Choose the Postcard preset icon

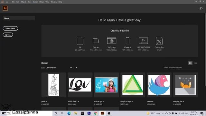tap(96, 41)
